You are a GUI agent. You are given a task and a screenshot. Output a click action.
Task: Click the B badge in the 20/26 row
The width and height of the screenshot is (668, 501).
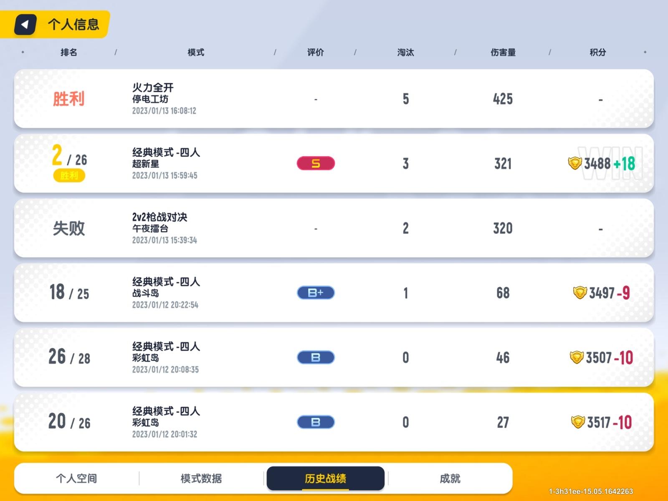click(316, 422)
